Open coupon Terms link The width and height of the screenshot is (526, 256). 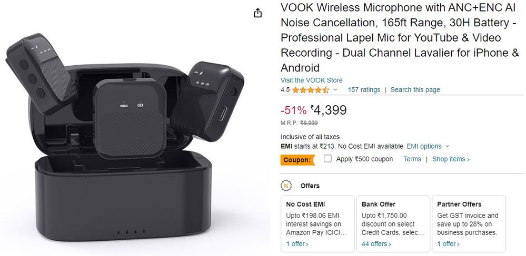[x=412, y=159]
